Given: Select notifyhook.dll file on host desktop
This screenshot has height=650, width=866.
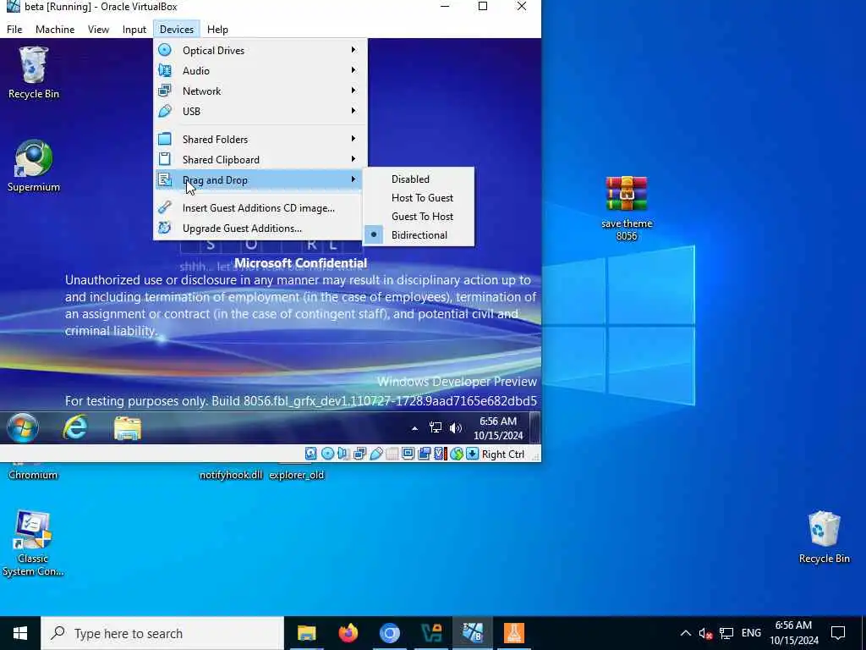Looking at the screenshot, I should pyautogui.click(x=231, y=475).
